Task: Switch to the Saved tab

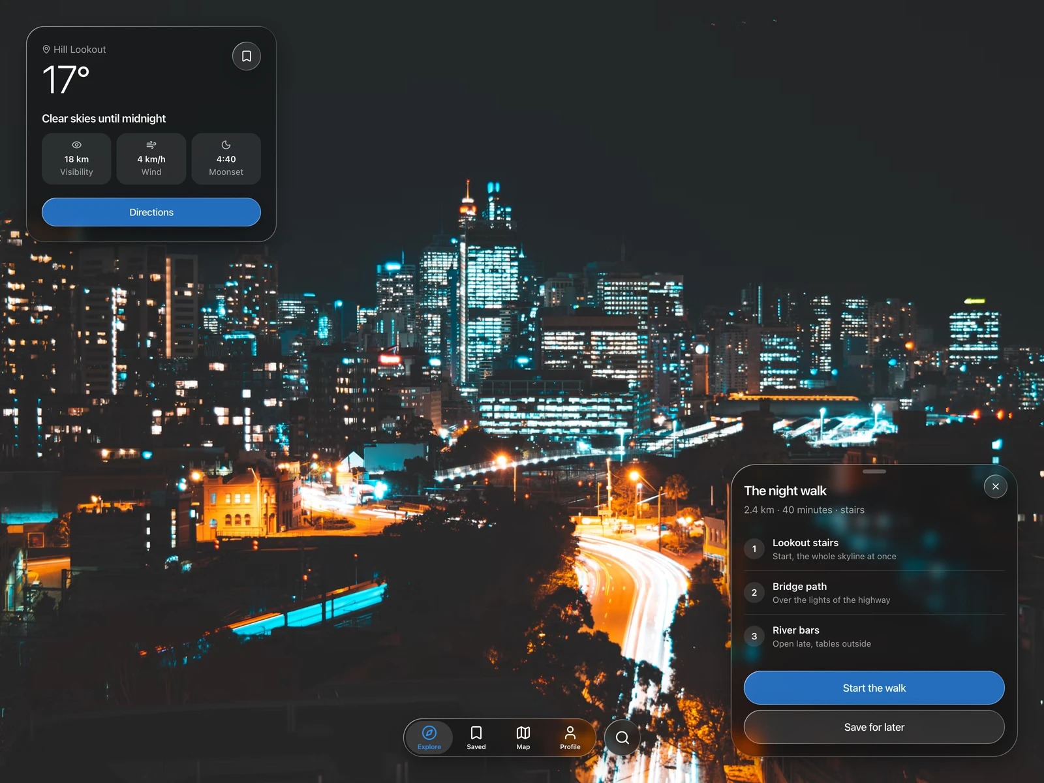Action: [476, 737]
